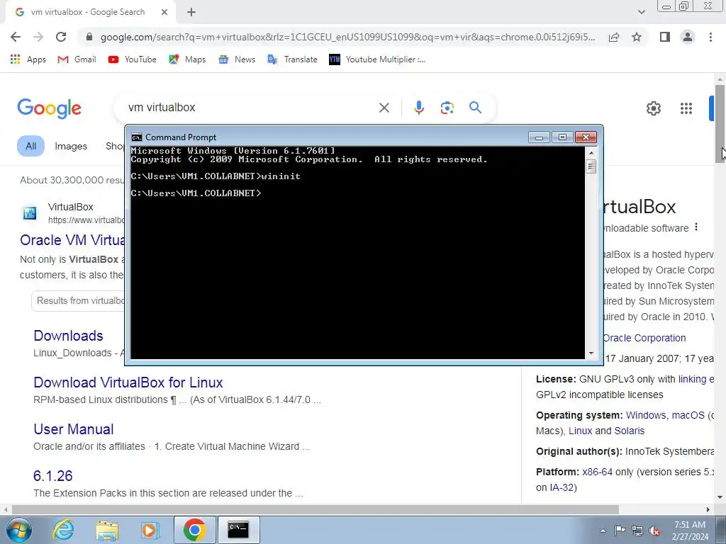726x544 pixels.
Task: Click Command Prompt scrollbar up arrow
Action: coord(591,153)
